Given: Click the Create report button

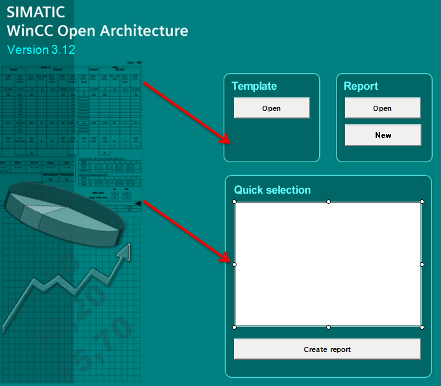Looking at the screenshot, I should [x=327, y=349].
